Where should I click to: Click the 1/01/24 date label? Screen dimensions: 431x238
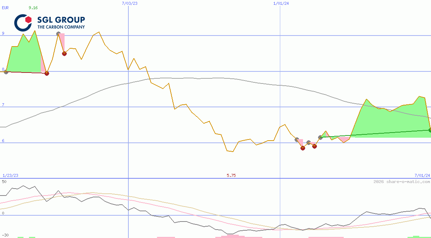pos(281,3)
